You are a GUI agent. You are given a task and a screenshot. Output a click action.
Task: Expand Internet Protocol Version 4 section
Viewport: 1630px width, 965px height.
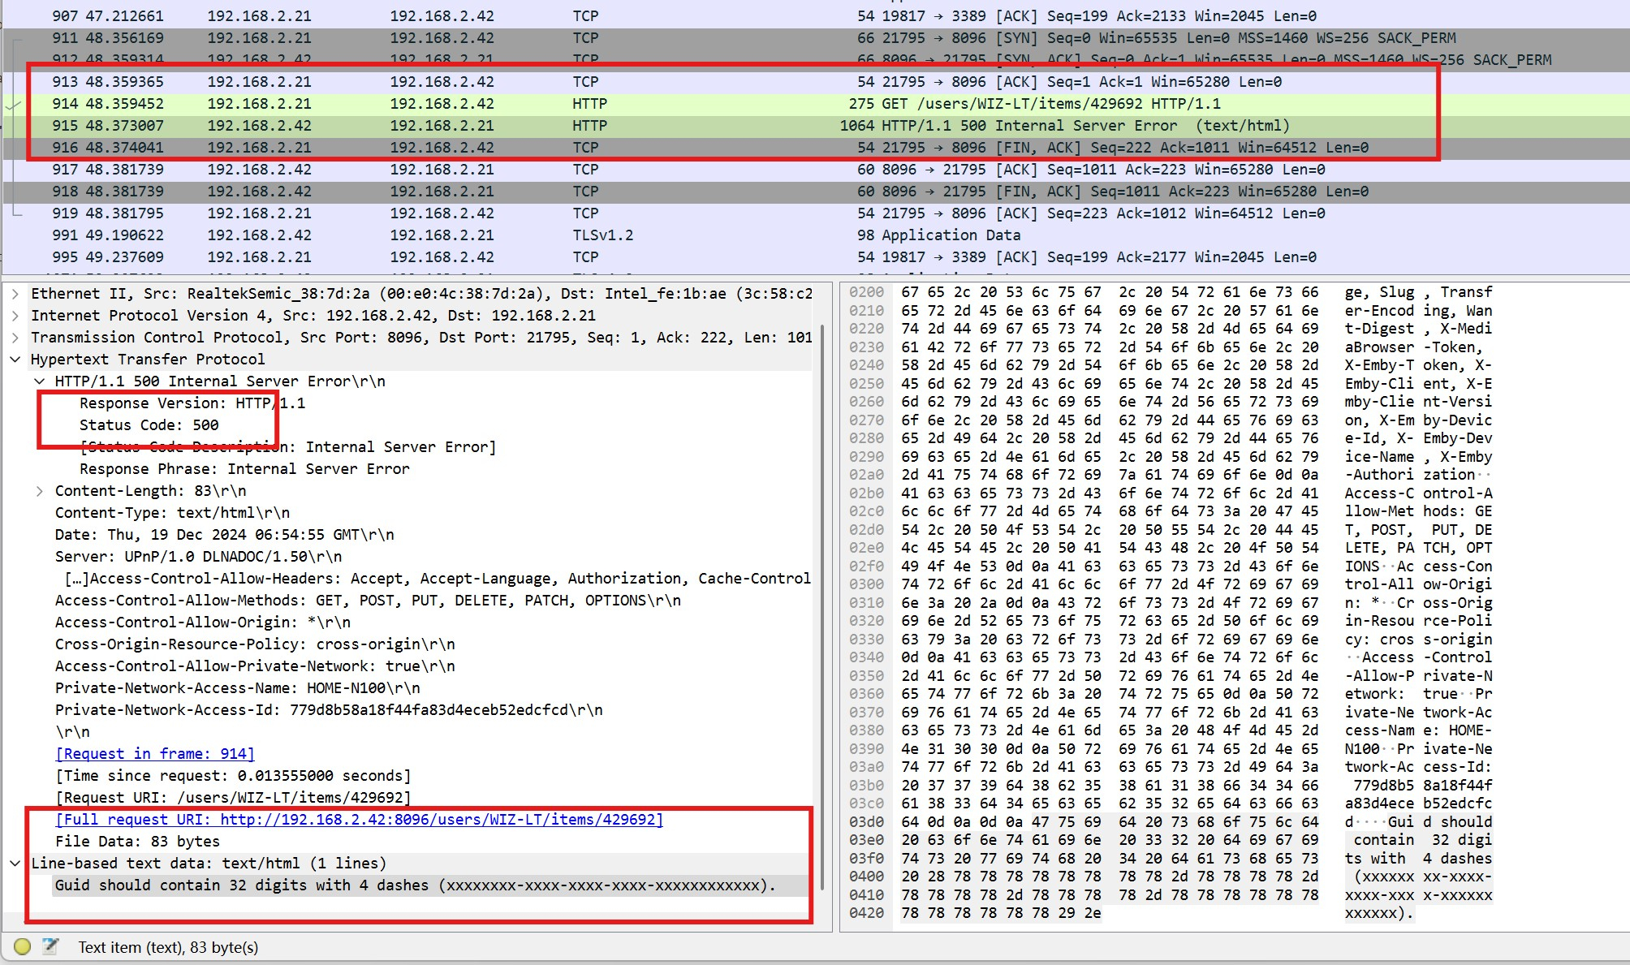pyautogui.click(x=15, y=316)
